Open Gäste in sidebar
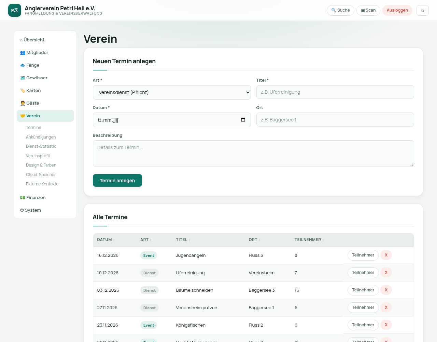The height and width of the screenshot is (342, 437). click(45, 103)
